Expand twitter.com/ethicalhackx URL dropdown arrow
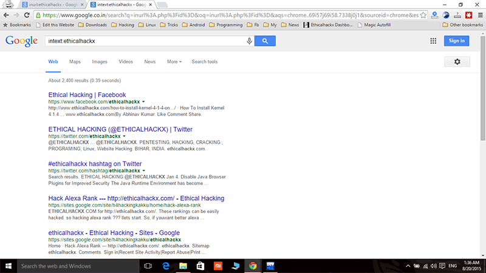The width and height of the screenshot is (486, 273). 125,136
